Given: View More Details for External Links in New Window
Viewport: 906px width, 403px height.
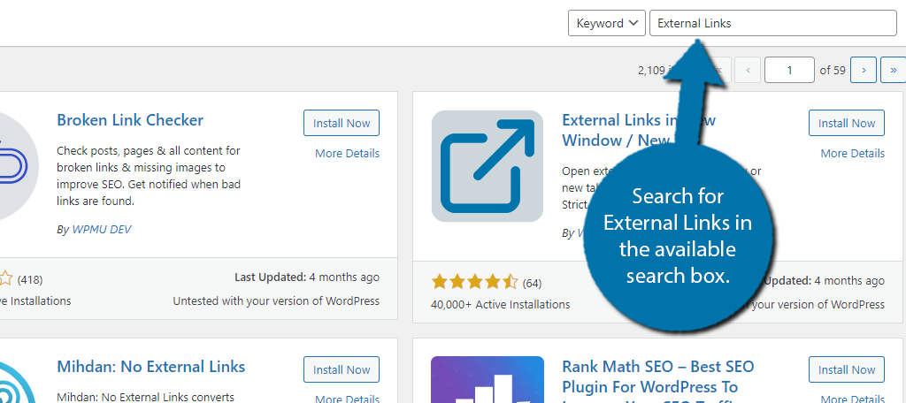Looking at the screenshot, I should (x=852, y=153).
